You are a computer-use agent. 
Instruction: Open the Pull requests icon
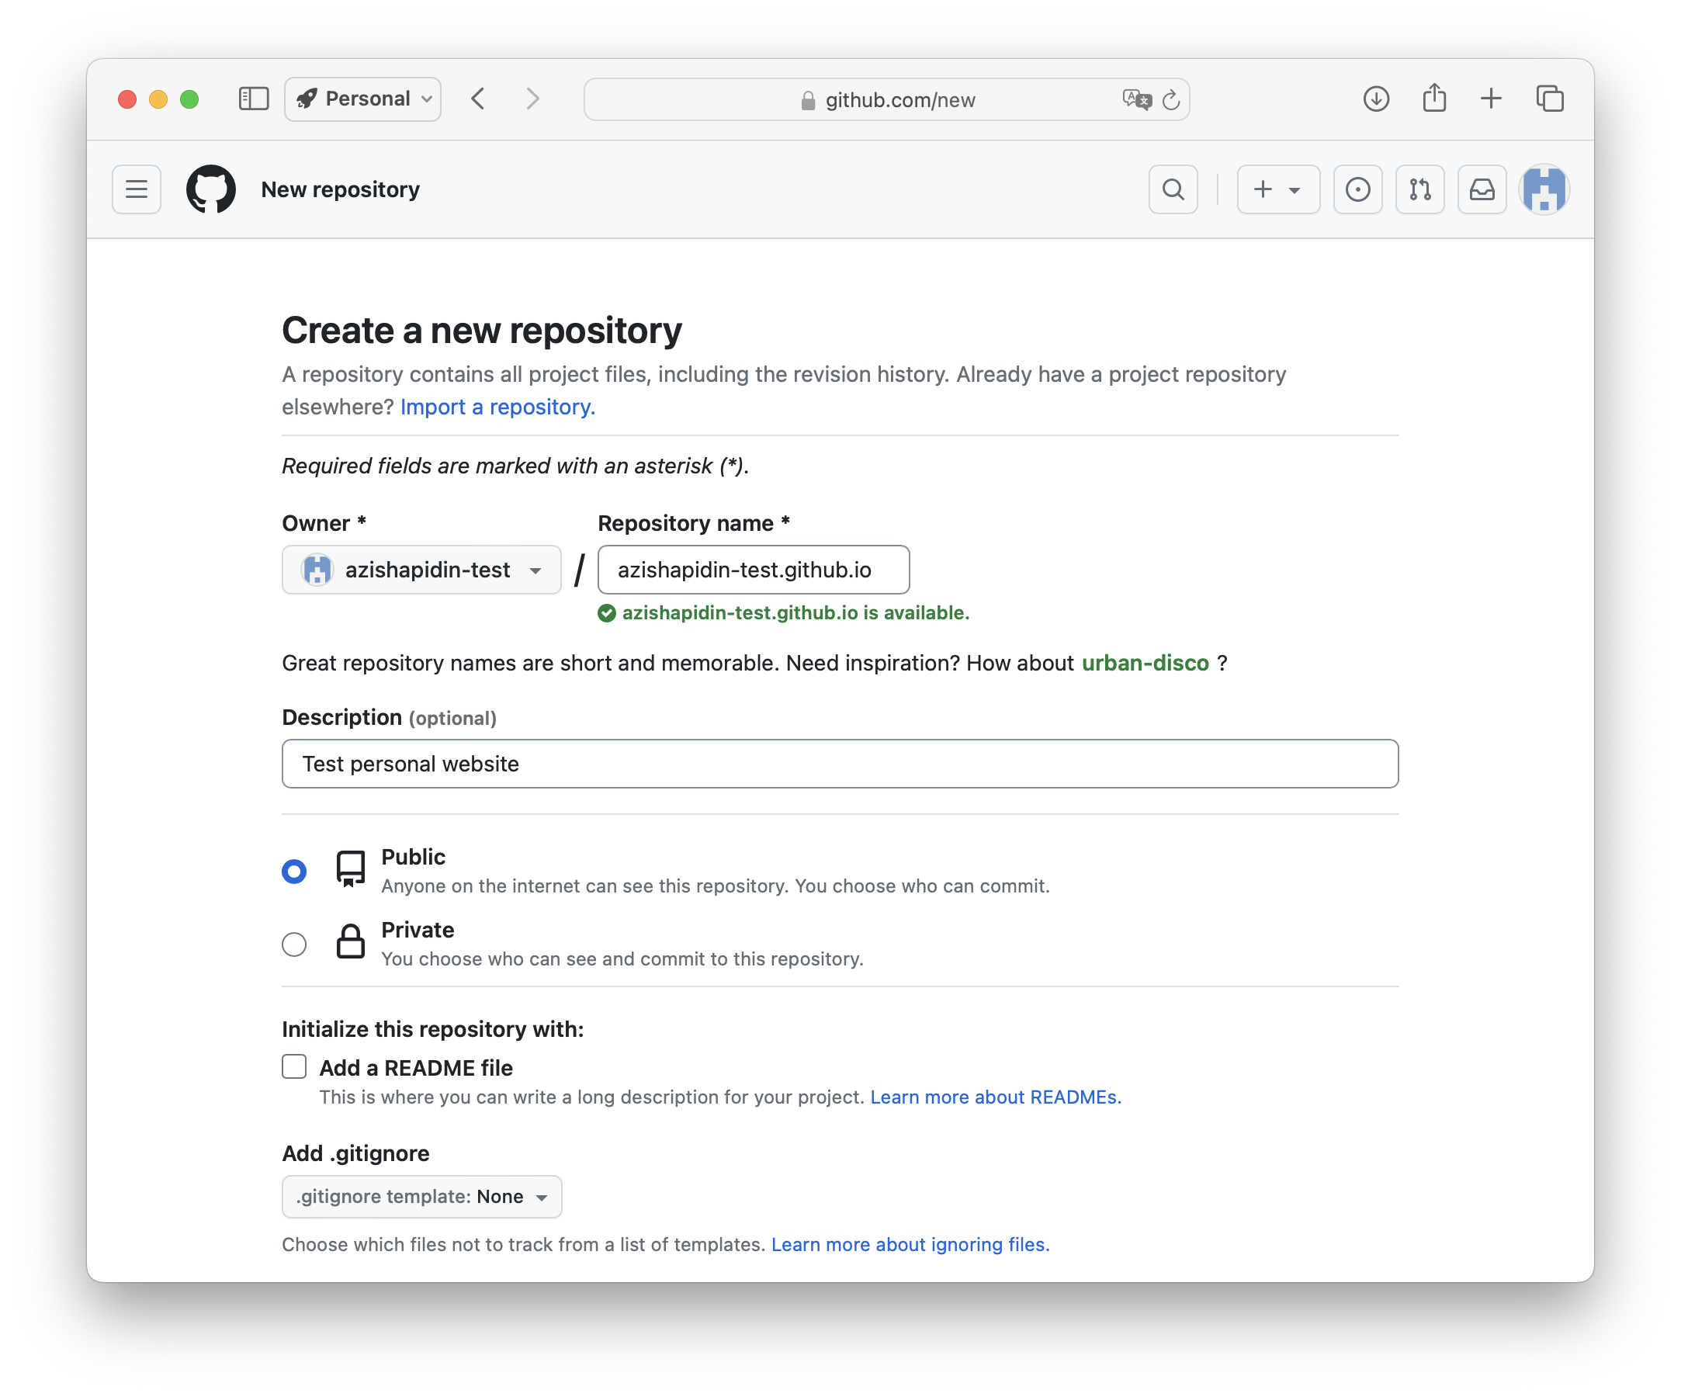(x=1419, y=189)
